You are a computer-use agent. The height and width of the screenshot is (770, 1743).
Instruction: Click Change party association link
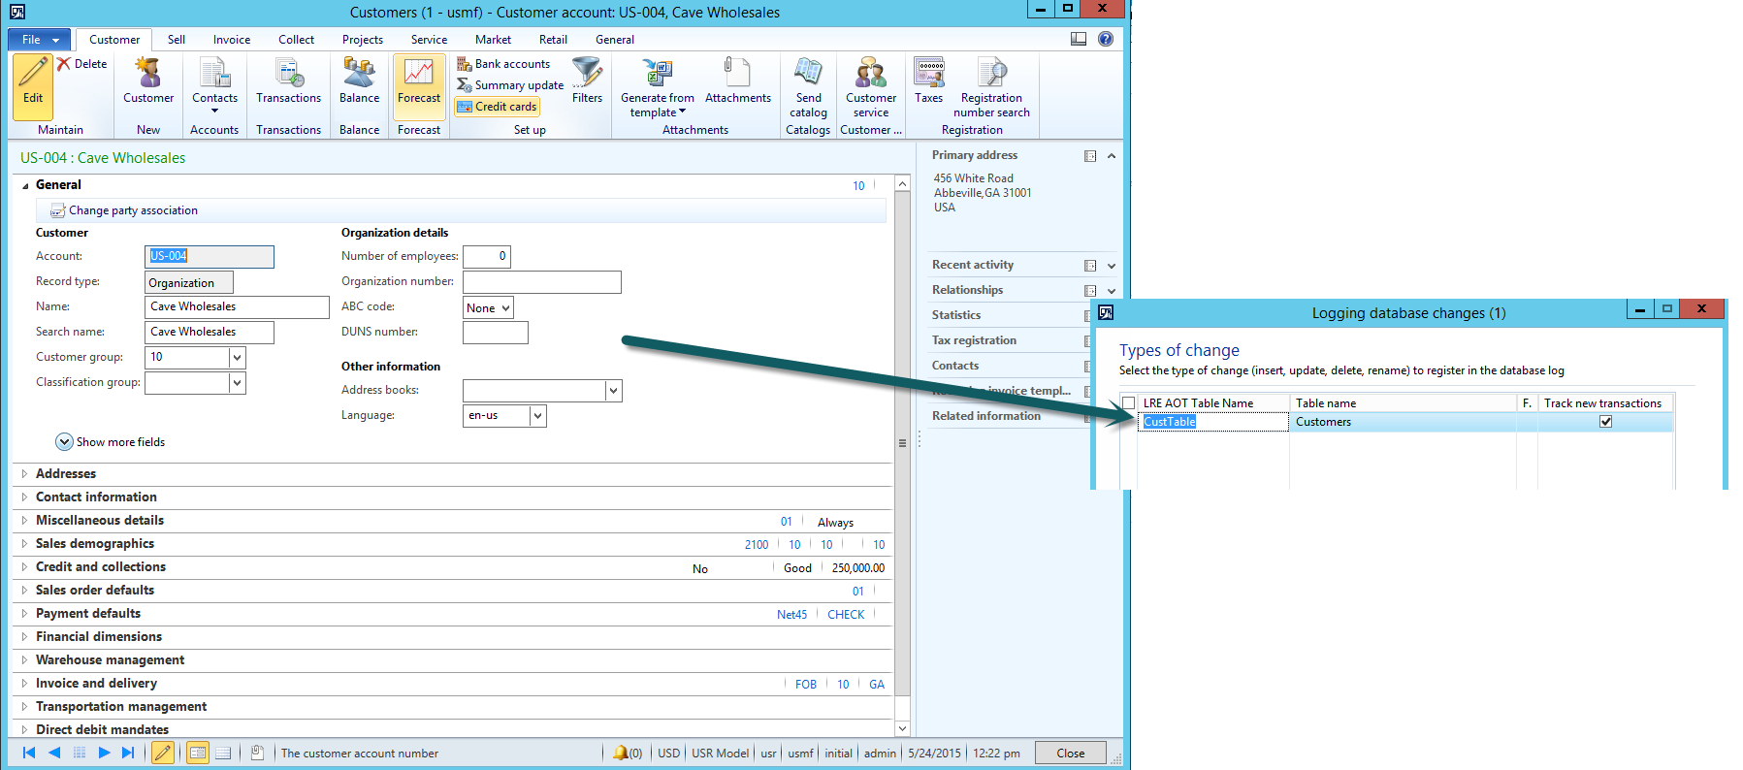click(x=133, y=210)
